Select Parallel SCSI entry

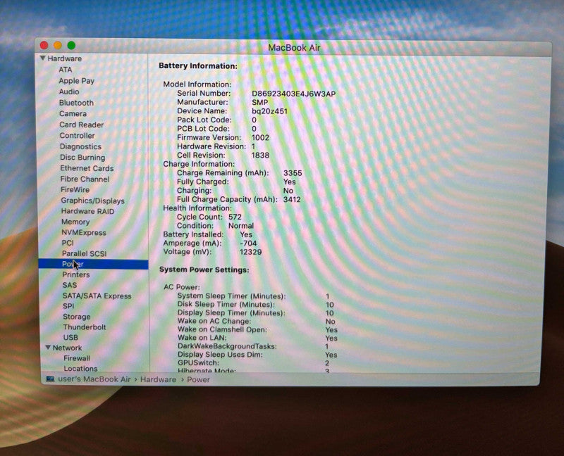point(84,253)
